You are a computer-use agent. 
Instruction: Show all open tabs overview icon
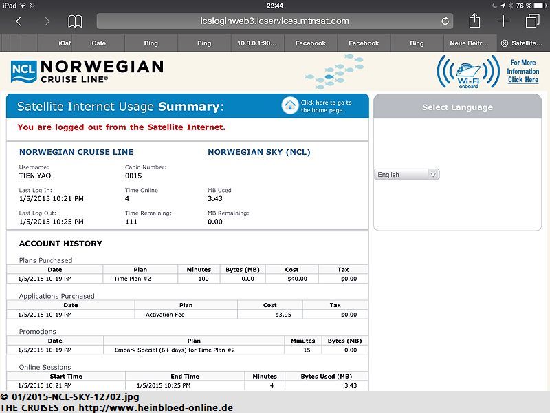[532, 21]
